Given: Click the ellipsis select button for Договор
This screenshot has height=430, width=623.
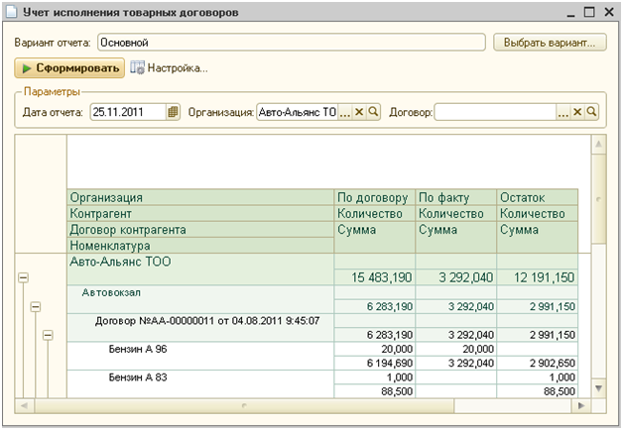Looking at the screenshot, I should [x=563, y=113].
